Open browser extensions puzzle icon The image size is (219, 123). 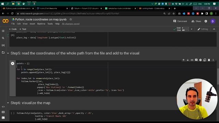(x=202, y=14)
